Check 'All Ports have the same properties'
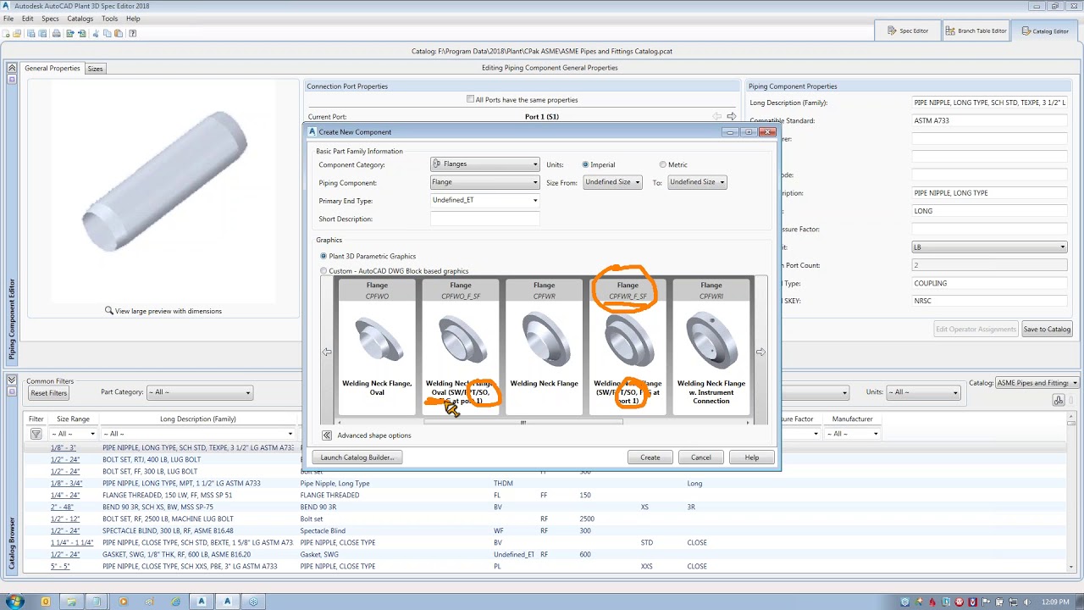 click(471, 99)
